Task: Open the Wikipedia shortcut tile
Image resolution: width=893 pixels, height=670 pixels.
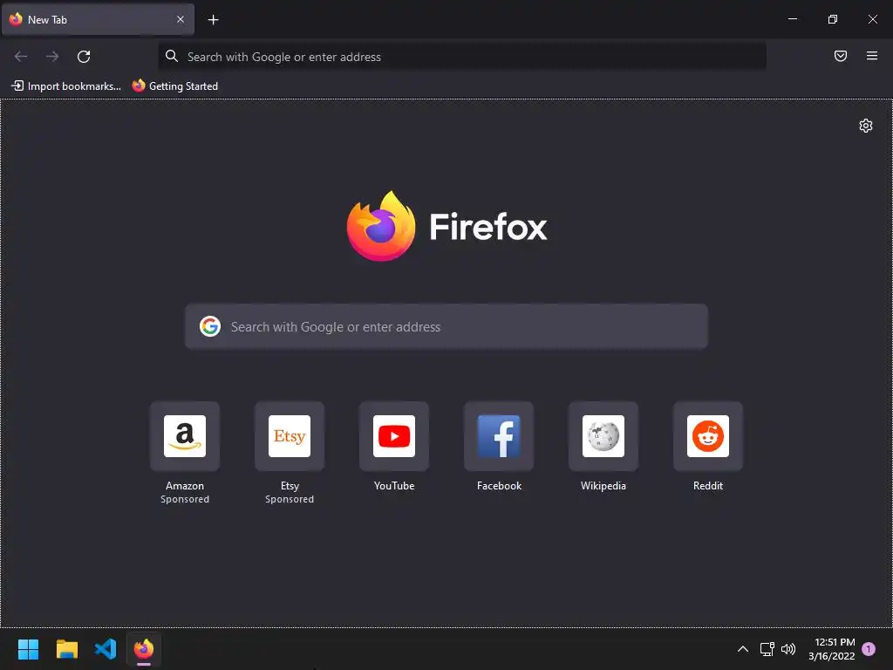Action: 603,436
